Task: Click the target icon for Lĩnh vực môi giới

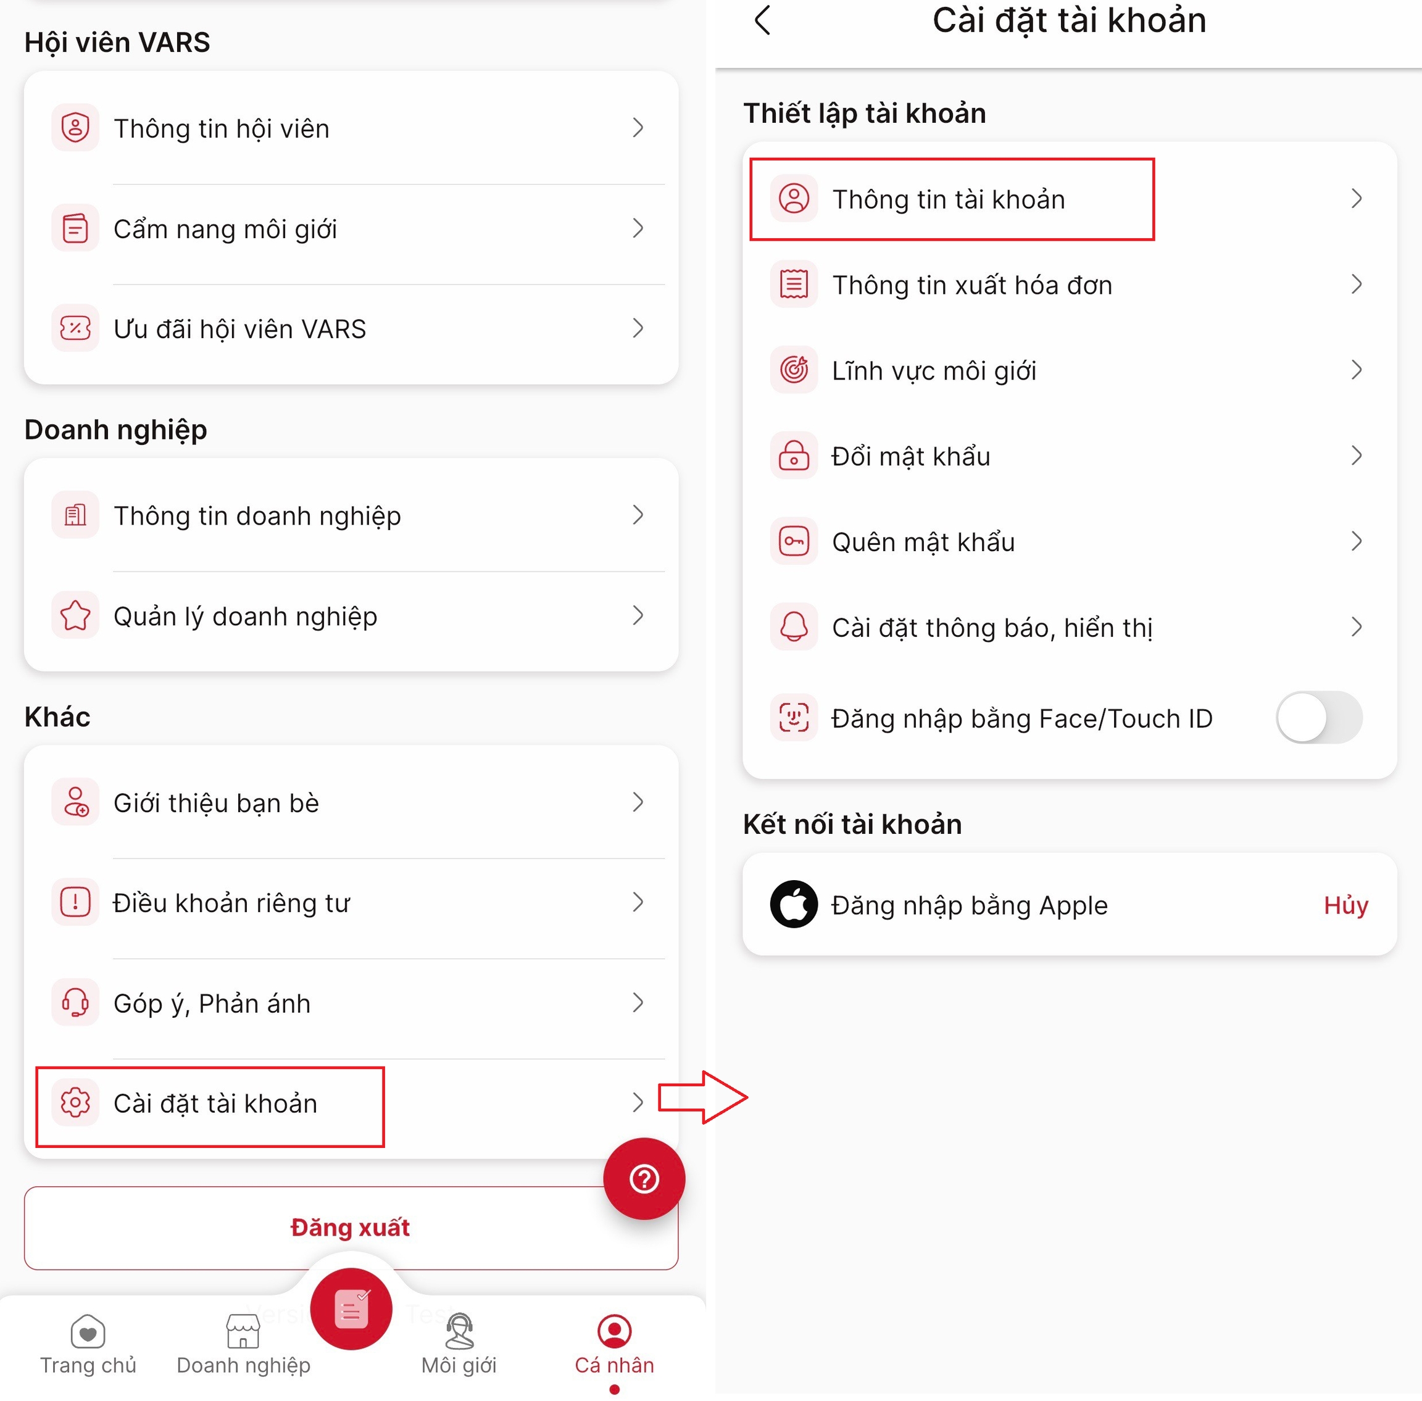Action: pos(794,369)
